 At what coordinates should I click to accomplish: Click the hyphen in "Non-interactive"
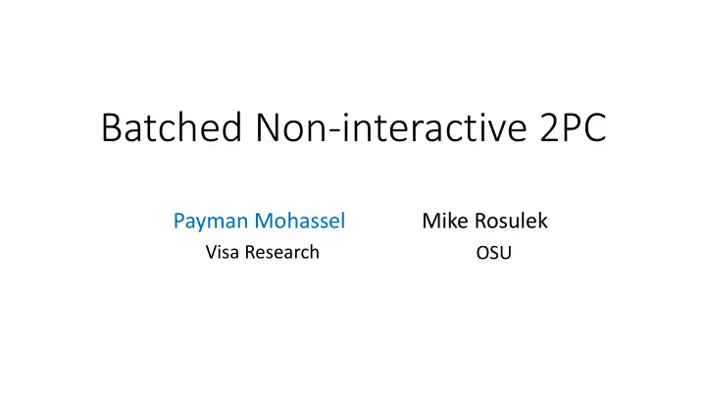335,130
